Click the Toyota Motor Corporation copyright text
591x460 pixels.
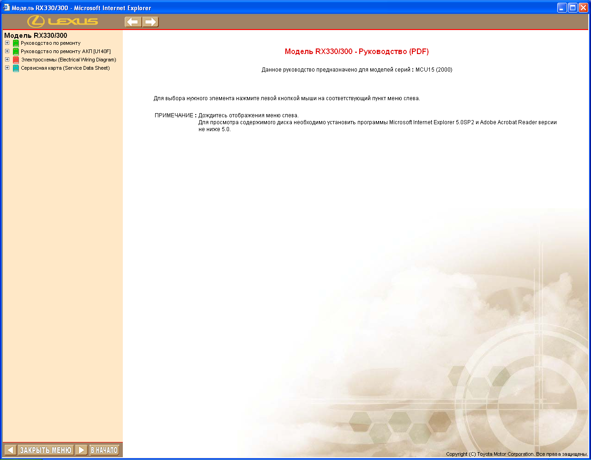point(517,454)
